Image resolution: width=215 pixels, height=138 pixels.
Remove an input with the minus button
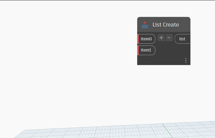point(169,38)
